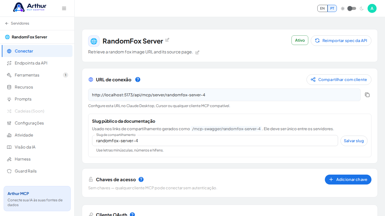Open Endpoints da API
Viewport: 385px width, 216px height.
pos(37,63)
